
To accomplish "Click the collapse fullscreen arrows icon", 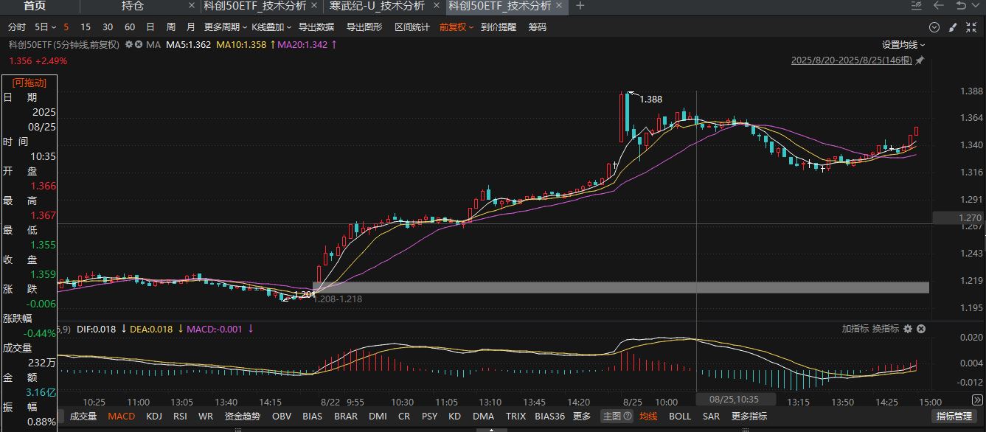I will [x=972, y=27].
